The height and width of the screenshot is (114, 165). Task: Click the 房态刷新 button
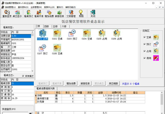pos(113,83)
